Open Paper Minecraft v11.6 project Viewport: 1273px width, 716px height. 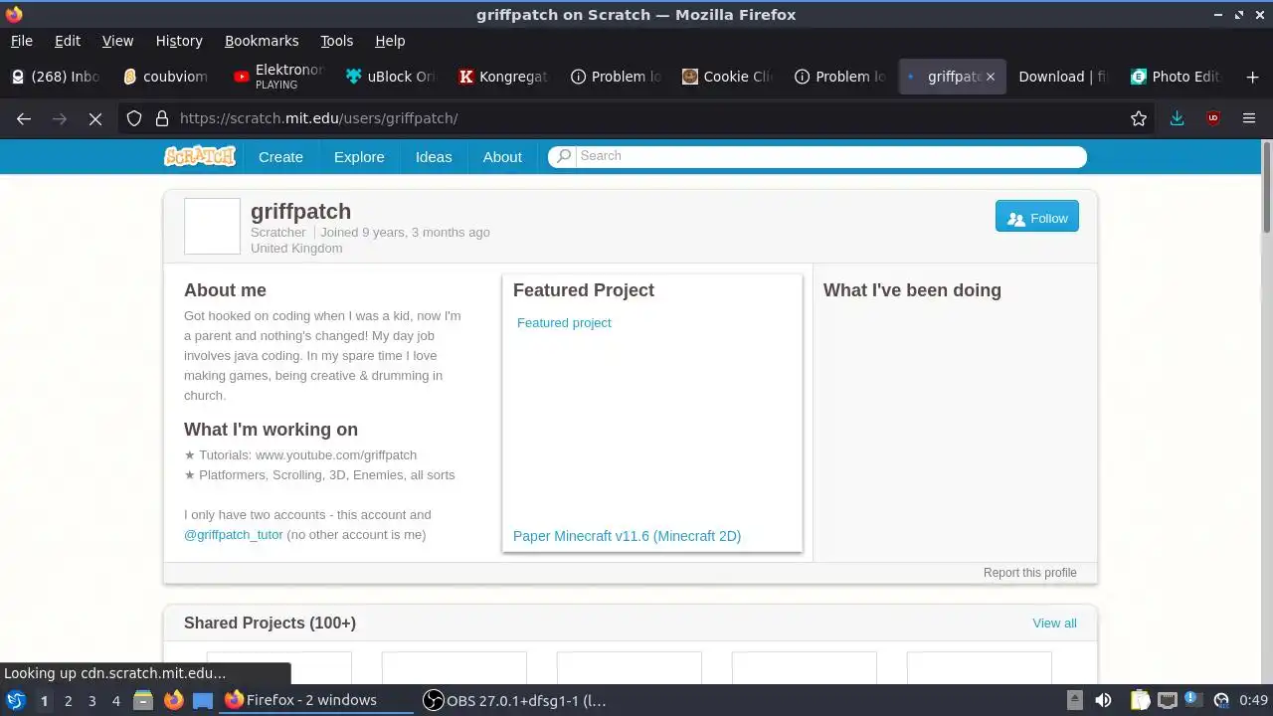627,536
